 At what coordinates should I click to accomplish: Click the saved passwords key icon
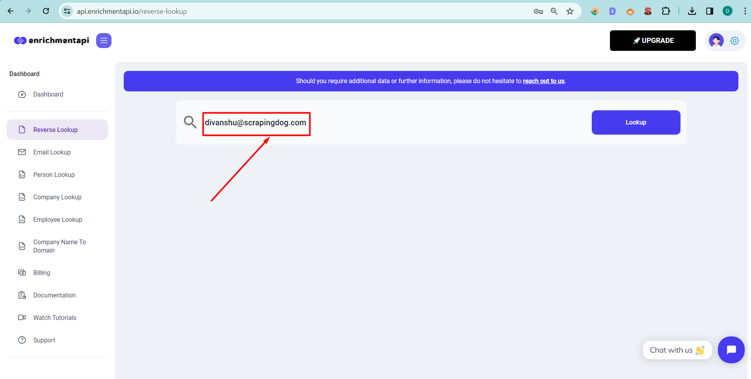tap(539, 11)
